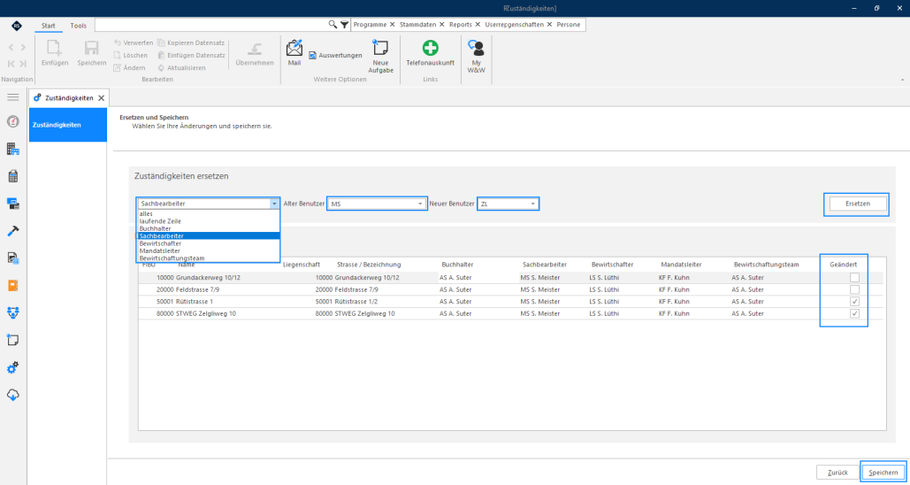The height and width of the screenshot is (485, 910).
Task: Choose 'laufende Zeile' from the dropdown list
Action: click(x=209, y=221)
